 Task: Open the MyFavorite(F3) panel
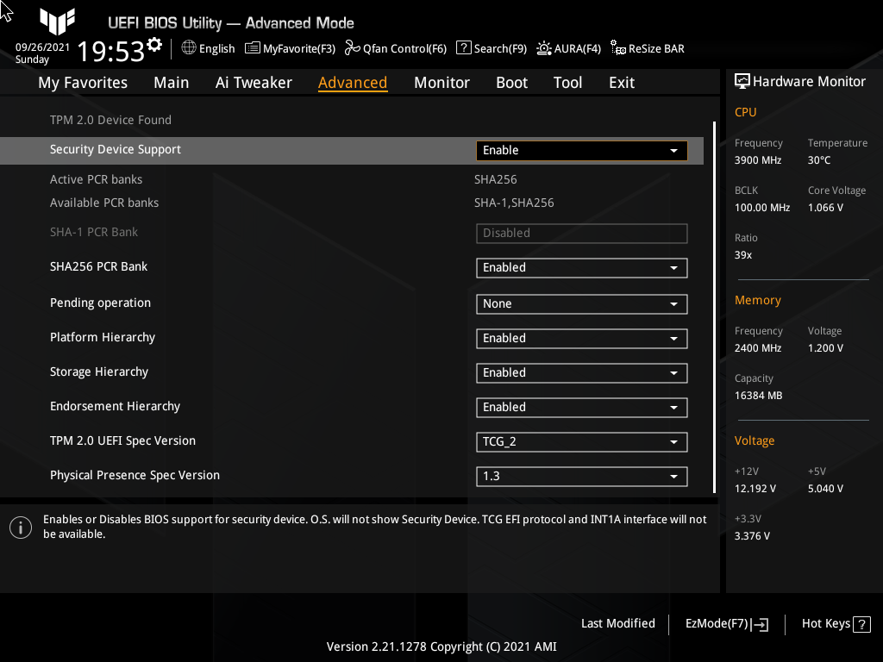(x=290, y=48)
